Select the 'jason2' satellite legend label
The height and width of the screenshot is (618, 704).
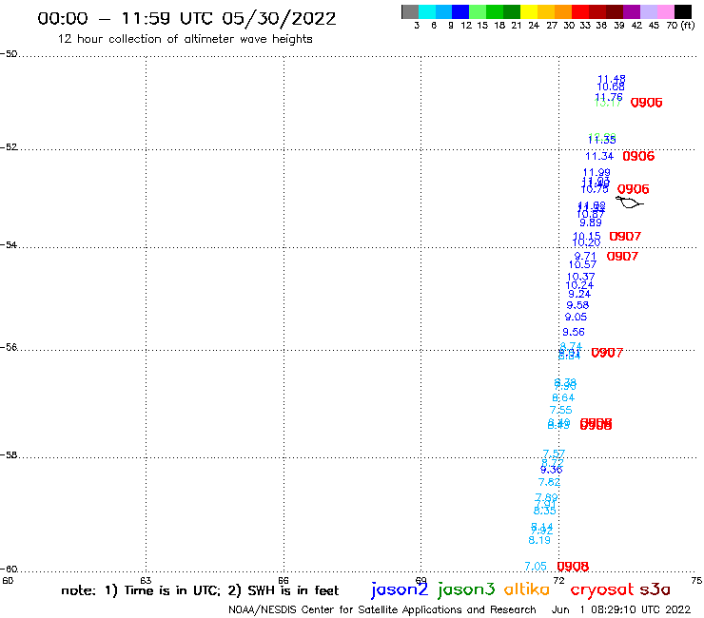tap(400, 589)
